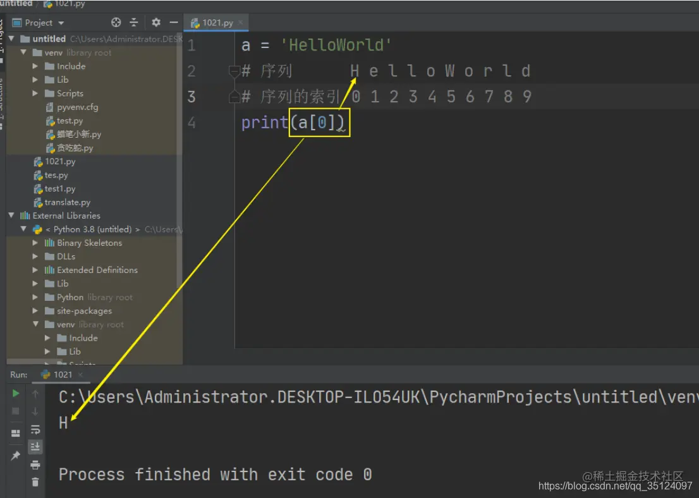Click line number 3 in gutter

pos(191,97)
